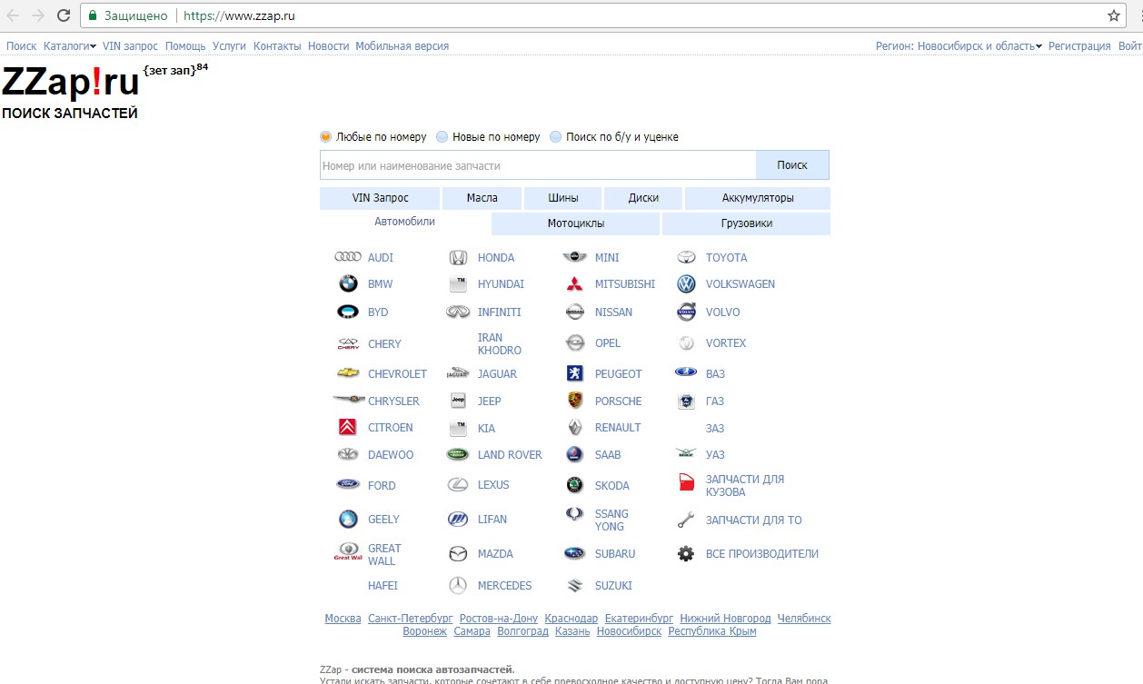Open the Диски category tab

coord(643,198)
